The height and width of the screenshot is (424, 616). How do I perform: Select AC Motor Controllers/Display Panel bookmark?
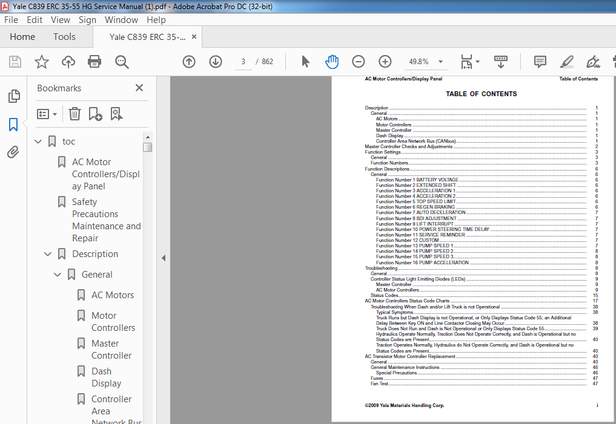[x=105, y=174]
